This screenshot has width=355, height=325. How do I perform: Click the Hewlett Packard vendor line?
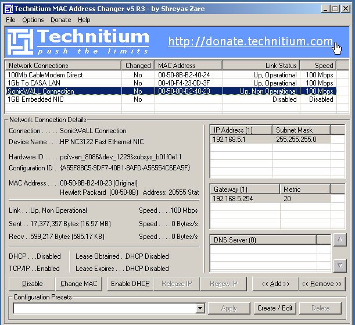point(130,192)
